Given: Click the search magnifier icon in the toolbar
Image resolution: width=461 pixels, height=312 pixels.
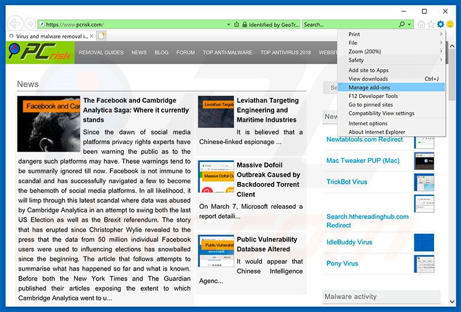Looking at the screenshot, I should (x=401, y=24).
